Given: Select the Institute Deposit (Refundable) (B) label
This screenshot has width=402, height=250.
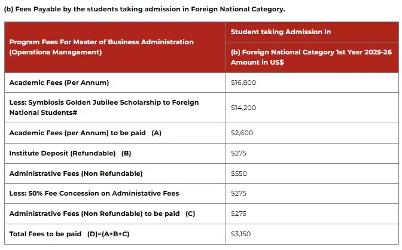Looking at the screenshot, I should [x=70, y=153].
